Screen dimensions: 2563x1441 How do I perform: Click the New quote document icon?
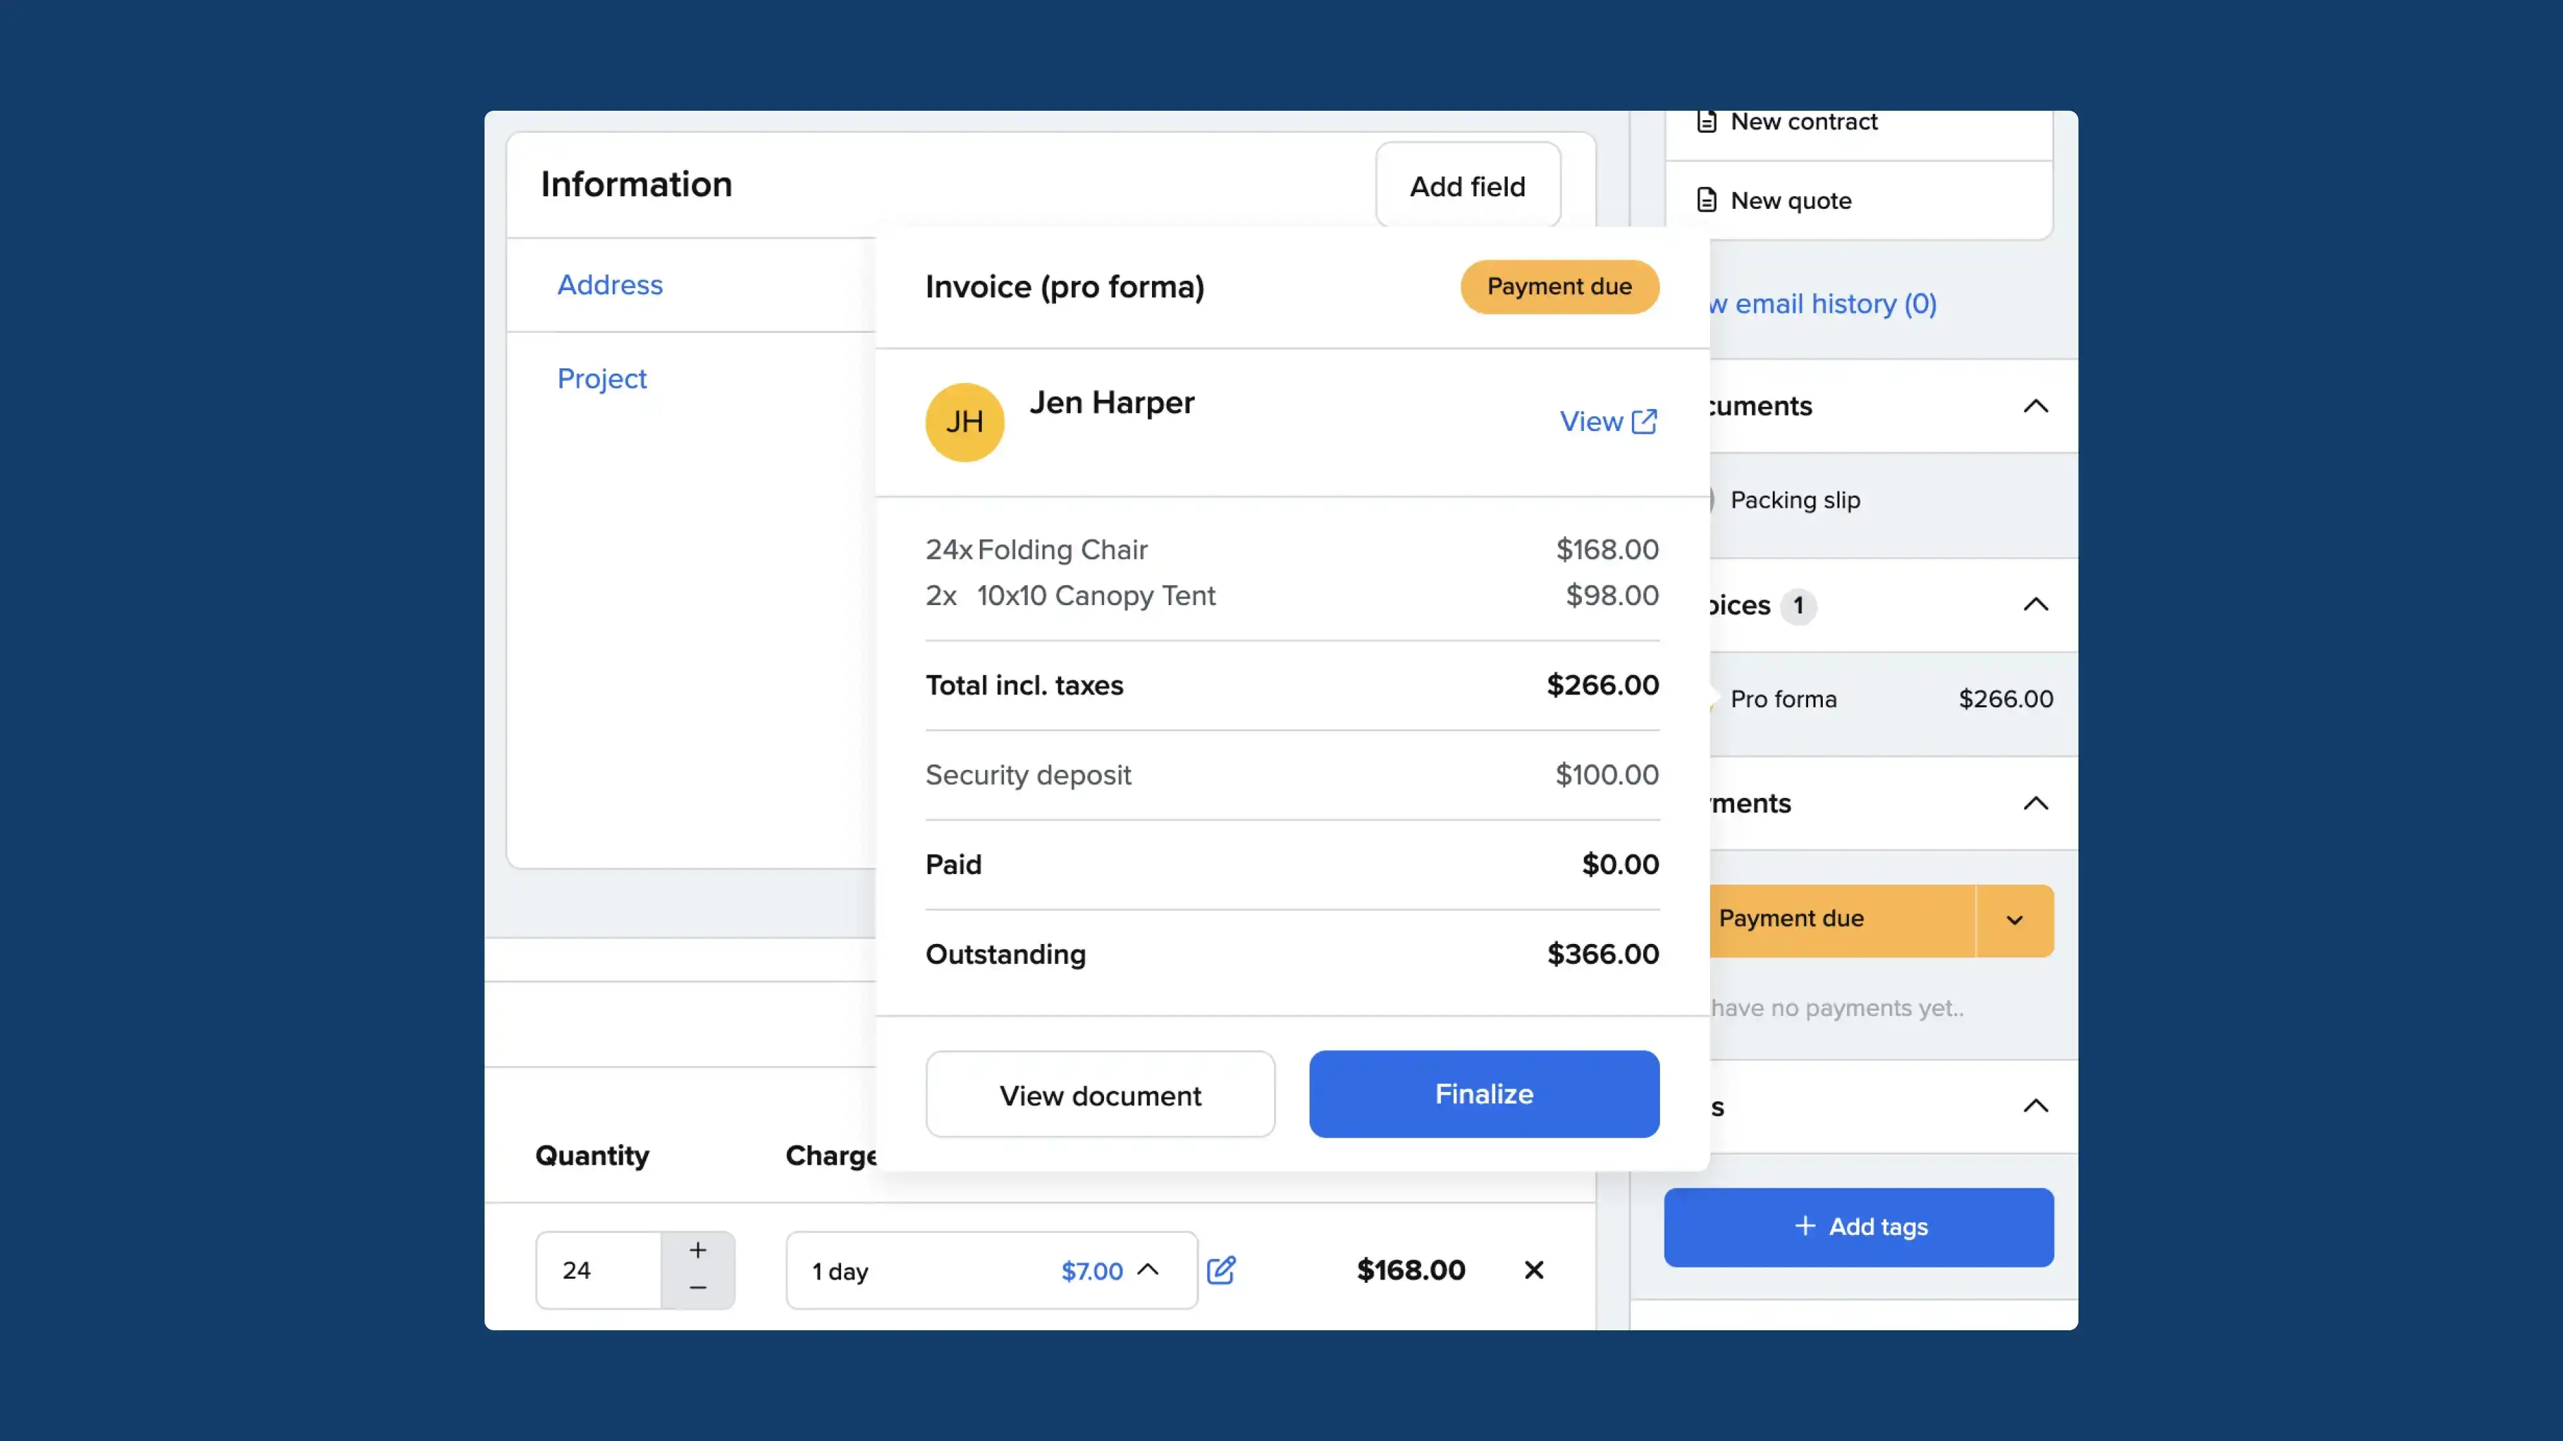[x=1707, y=200]
